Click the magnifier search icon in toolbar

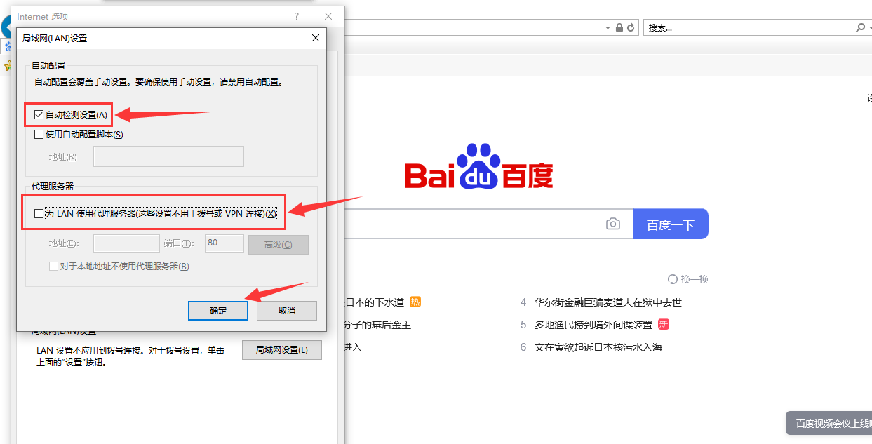point(860,27)
